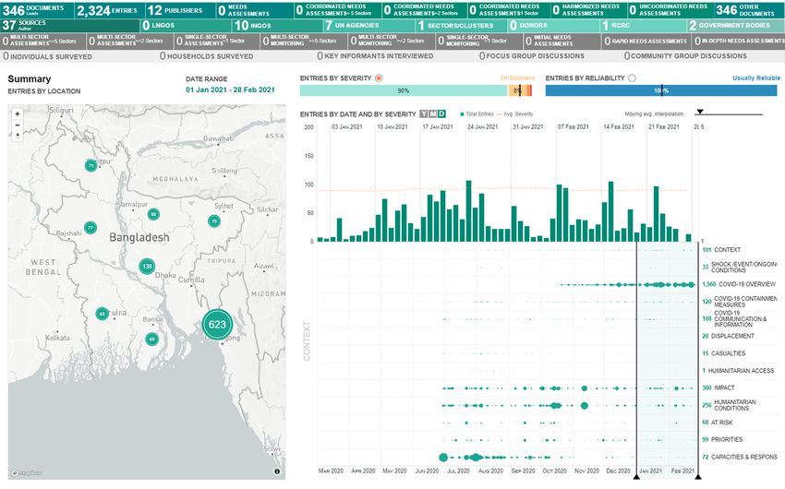Click the 0 Individuals Surveyed text
The height and width of the screenshot is (489, 785).
47,56
